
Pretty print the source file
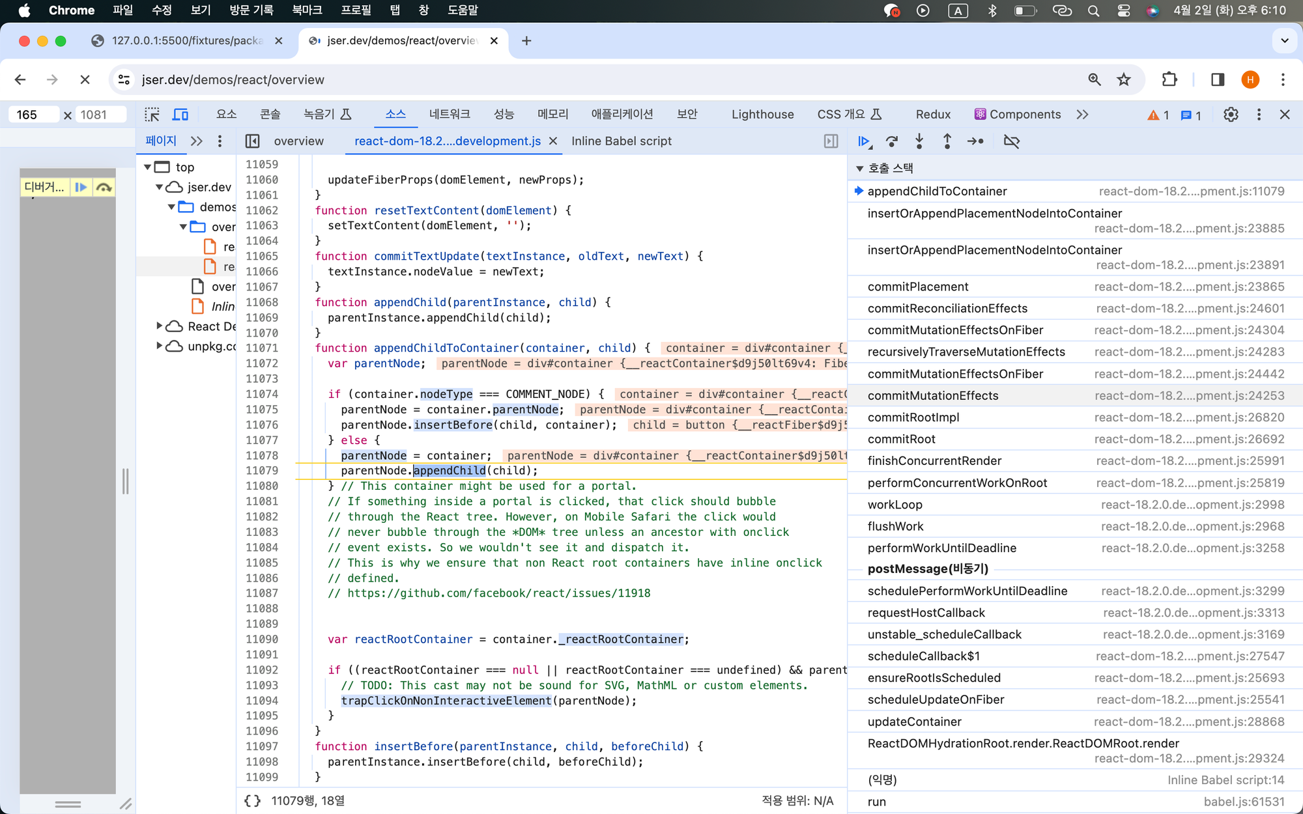pos(252,801)
